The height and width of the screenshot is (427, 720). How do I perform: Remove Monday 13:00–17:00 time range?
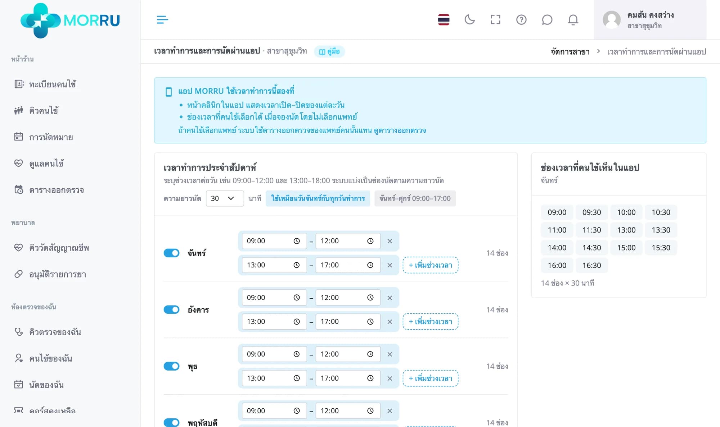(x=390, y=265)
